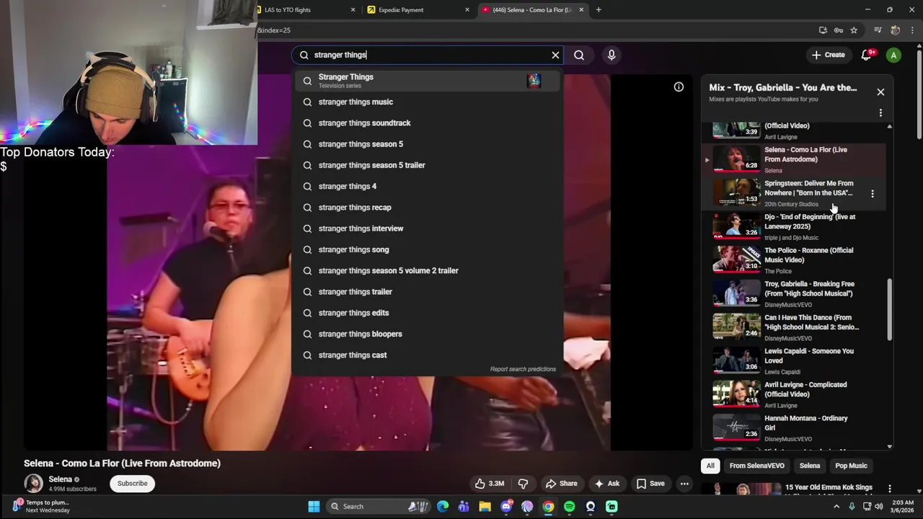This screenshot has width=923, height=519.
Task: Click the magnifier search submit button
Action: click(579, 55)
